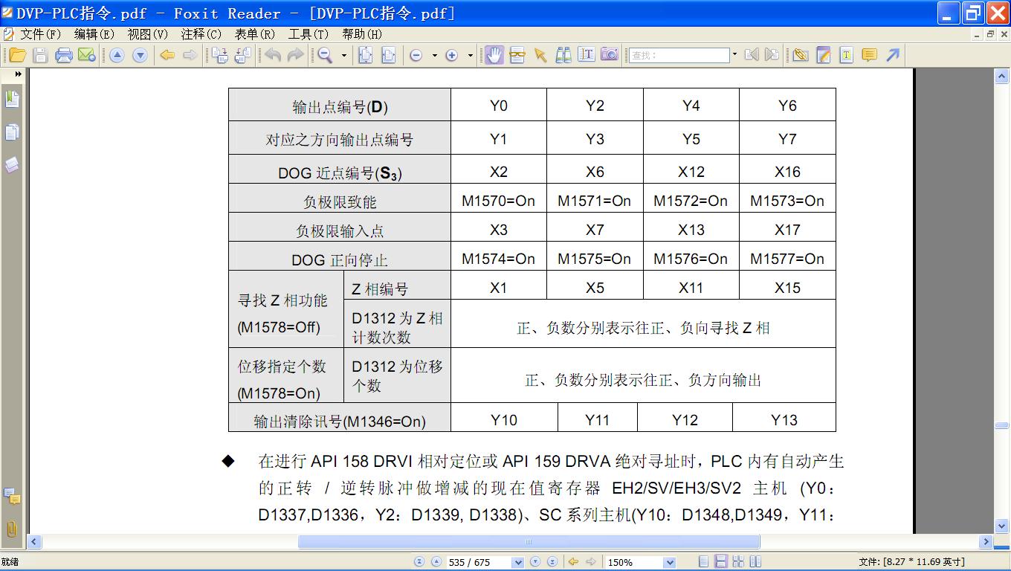Enable facing pages layout in status bar
The height and width of the screenshot is (571, 1011).
tap(755, 562)
